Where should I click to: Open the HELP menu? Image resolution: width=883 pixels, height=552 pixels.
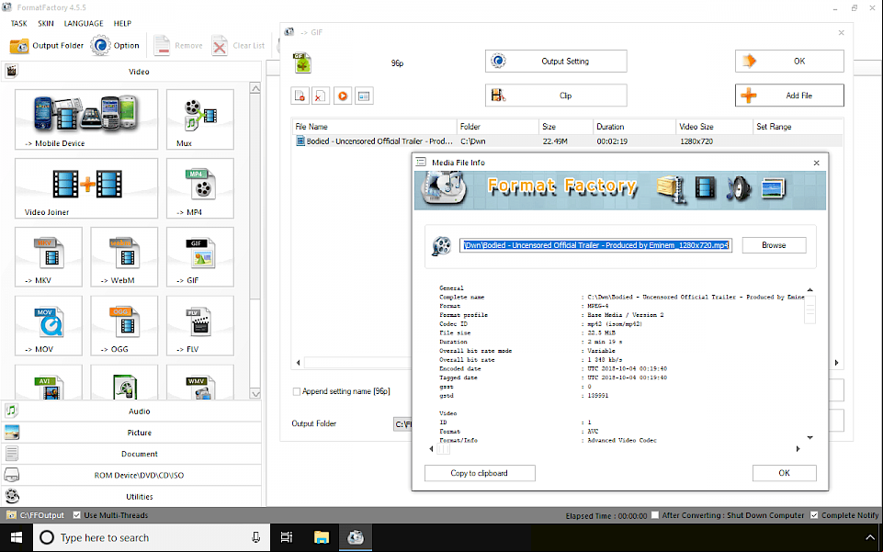122,24
